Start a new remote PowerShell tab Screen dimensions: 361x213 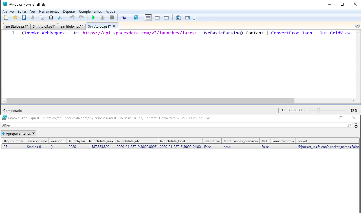(124, 18)
